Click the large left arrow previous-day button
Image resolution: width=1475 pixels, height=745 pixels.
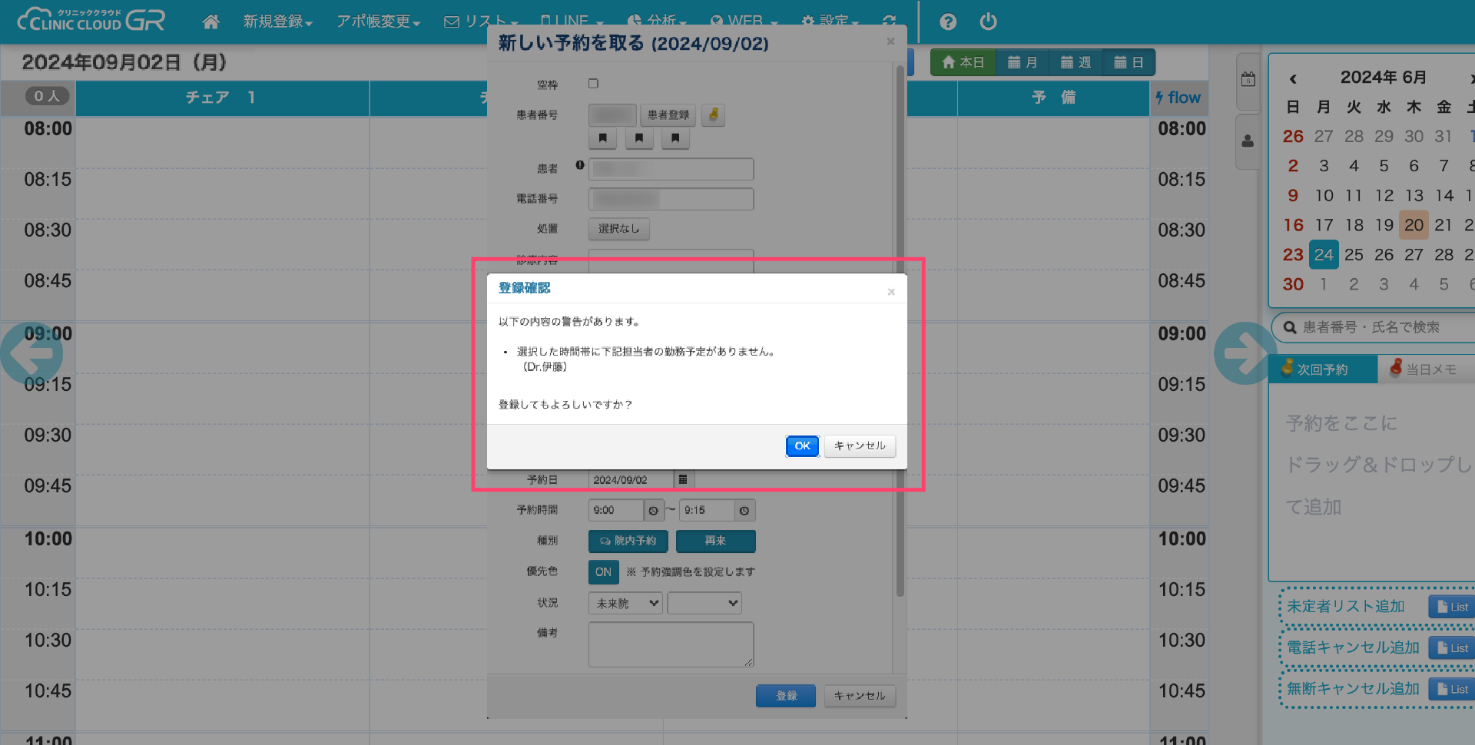point(31,353)
